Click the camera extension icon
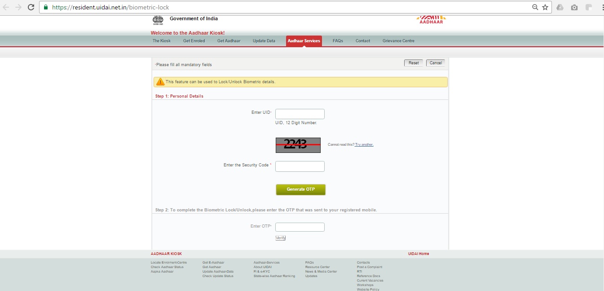The height and width of the screenshot is (291, 604). [574, 7]
